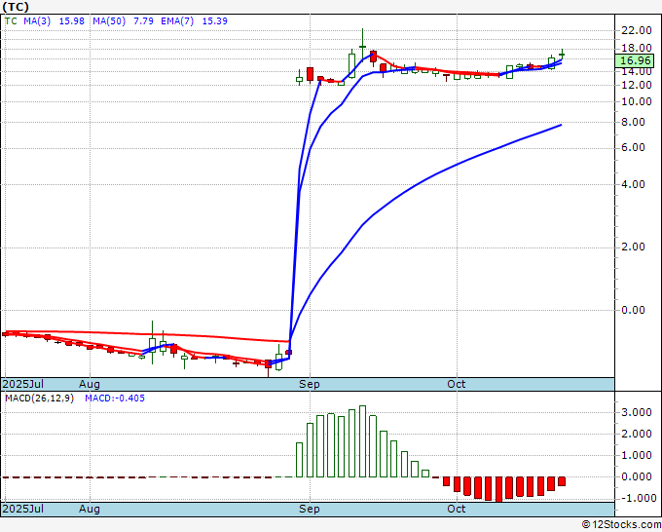Click the Aug label on MACD axis
Screen dimensions: 662x532
(90, 509)
